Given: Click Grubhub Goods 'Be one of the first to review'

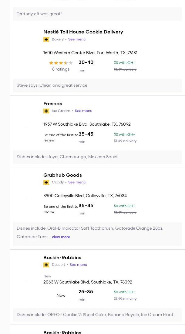Looking at the screenshot, I should coord(61,209).
